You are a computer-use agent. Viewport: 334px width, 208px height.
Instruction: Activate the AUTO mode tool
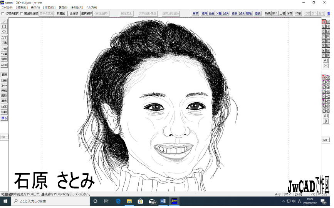[4, 65]
